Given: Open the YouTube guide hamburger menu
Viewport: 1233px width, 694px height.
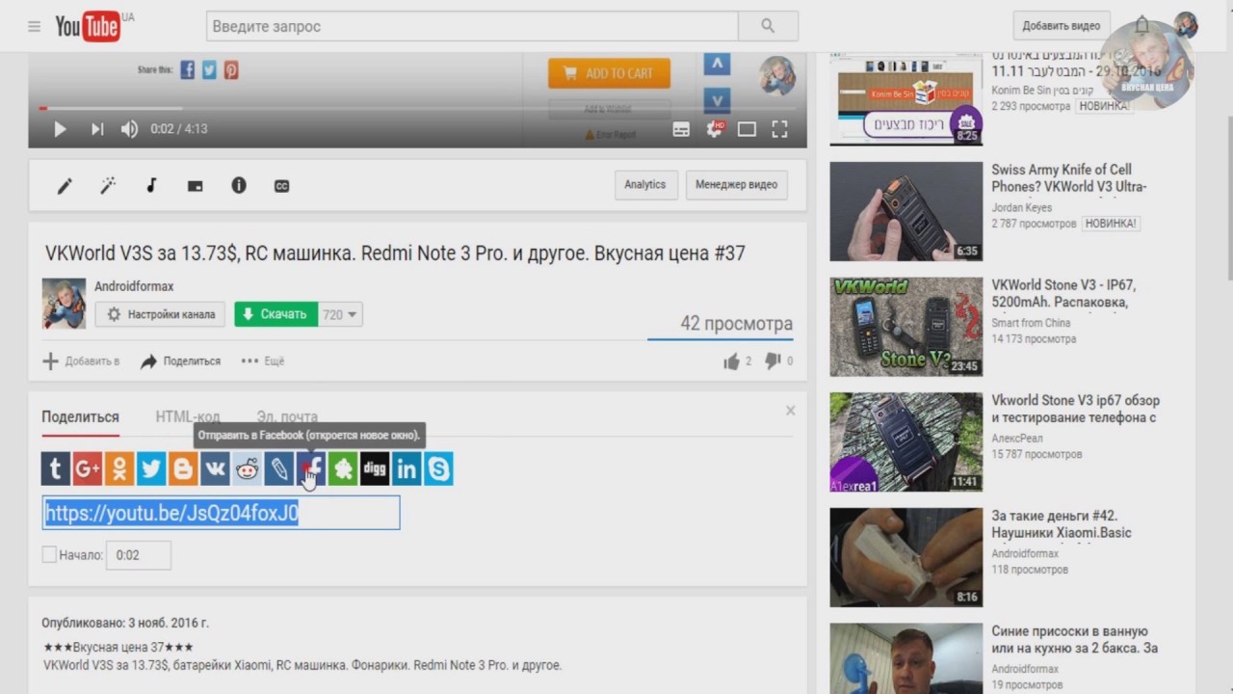Looking at the screenshot, I should 35,27.
